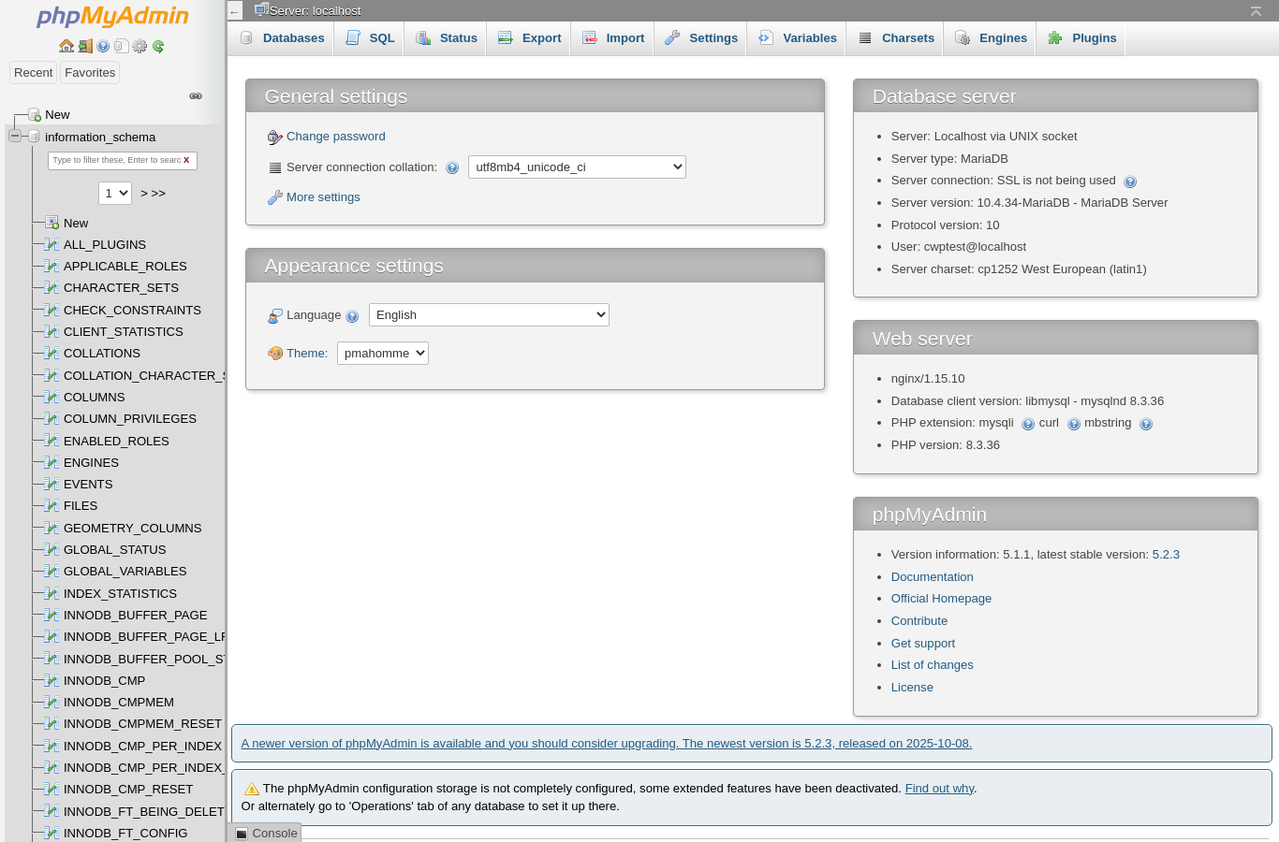Click the log out door icon
The width and height of the screenshot is (1279, 842).
pos(85,46)
